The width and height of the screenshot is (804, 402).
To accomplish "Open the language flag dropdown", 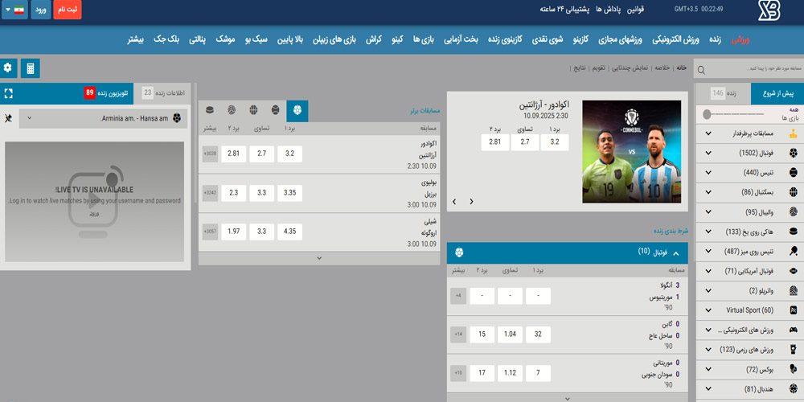I will click(14, 11).
